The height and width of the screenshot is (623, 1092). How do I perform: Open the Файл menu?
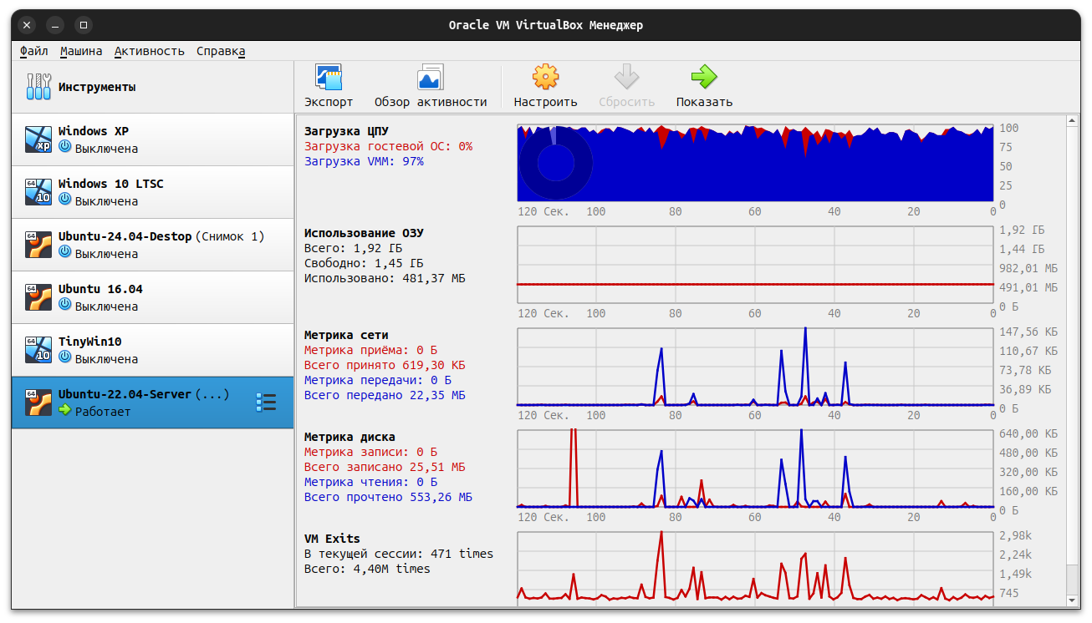pos(34,51)
